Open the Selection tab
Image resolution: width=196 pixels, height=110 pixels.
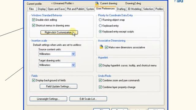[148, 9]
